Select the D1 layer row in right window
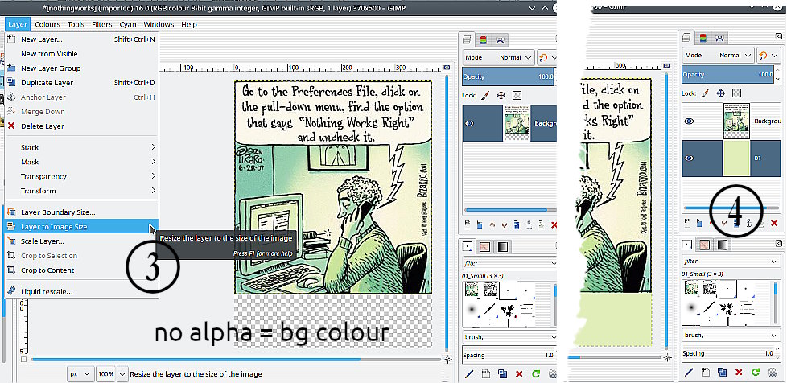The height and width of the screenshot is (383, 787). (x=731, y=159)
